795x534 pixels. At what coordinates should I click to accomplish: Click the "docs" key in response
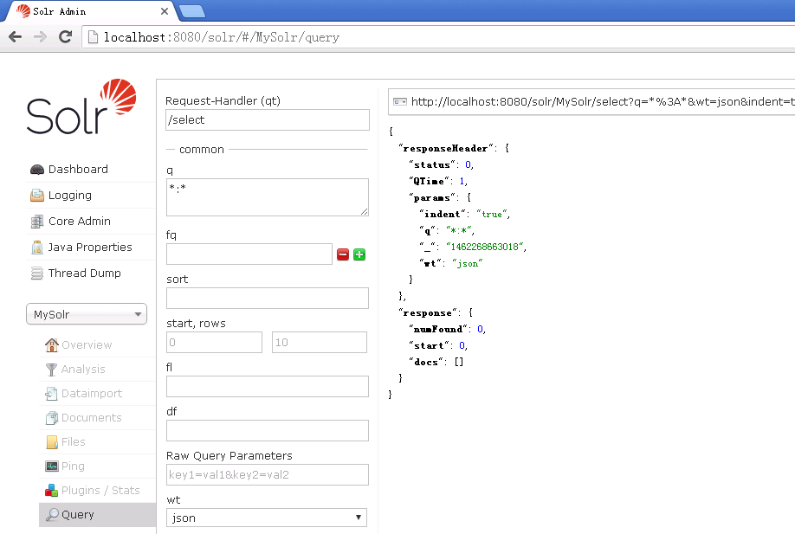point(426,363)
